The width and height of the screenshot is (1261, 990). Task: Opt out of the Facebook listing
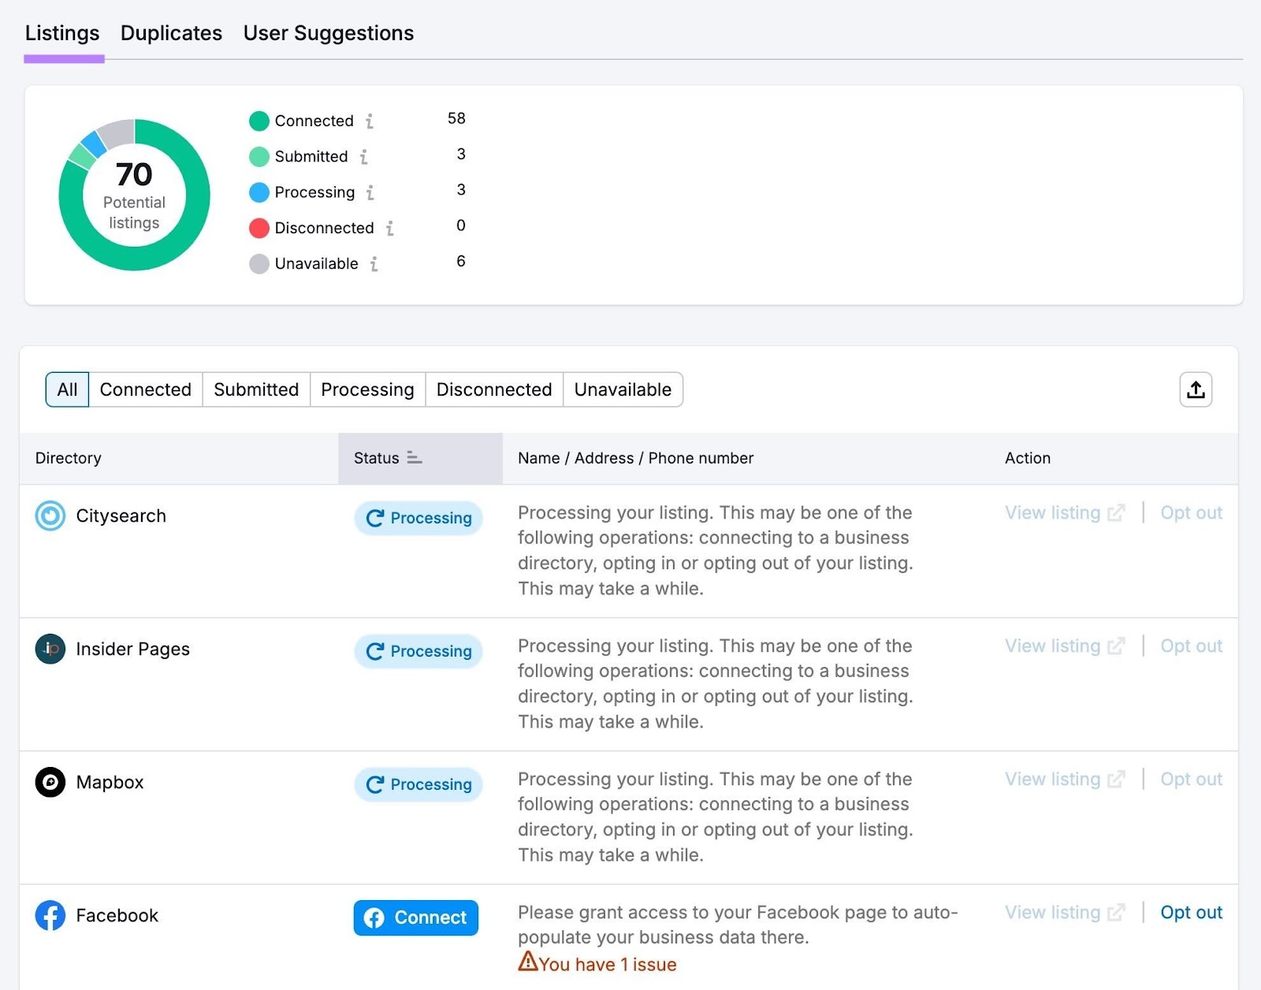click(x=1191, y=912)
